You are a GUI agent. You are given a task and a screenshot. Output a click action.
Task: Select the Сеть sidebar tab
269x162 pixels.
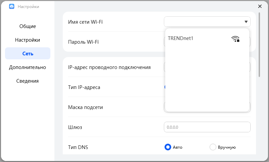click(28, 54)
